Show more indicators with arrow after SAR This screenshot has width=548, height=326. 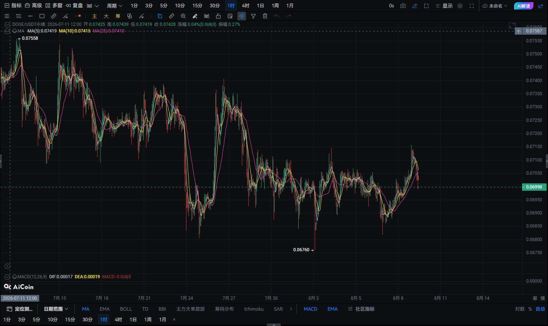291,309
